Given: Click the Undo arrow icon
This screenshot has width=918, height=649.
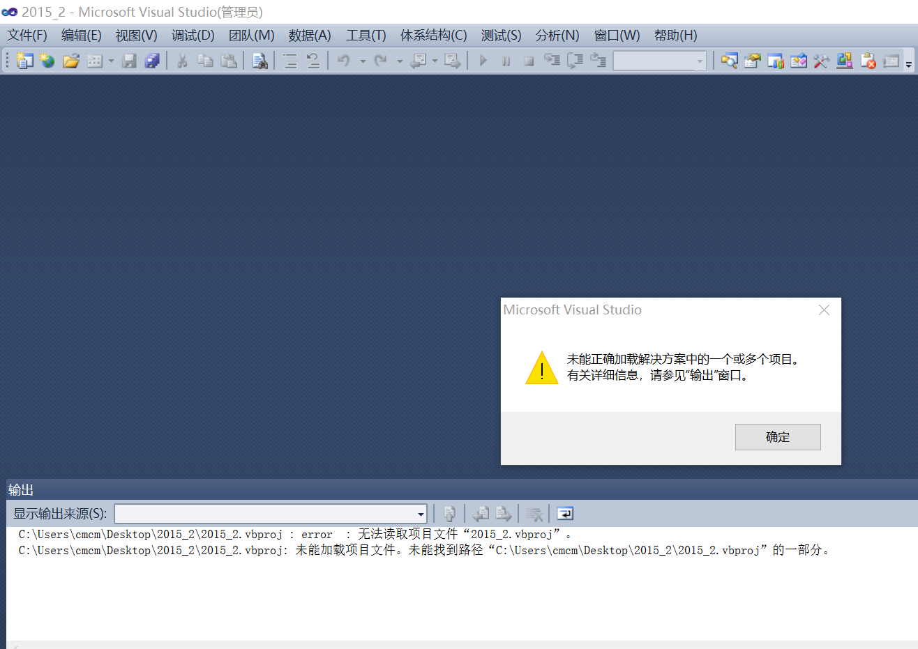Looking at the screenshot, I should [x=343, y=61].
